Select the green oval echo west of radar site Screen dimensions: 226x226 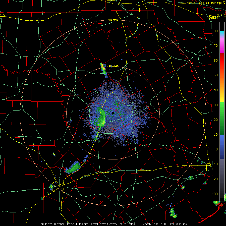click(x=101, y=117)
